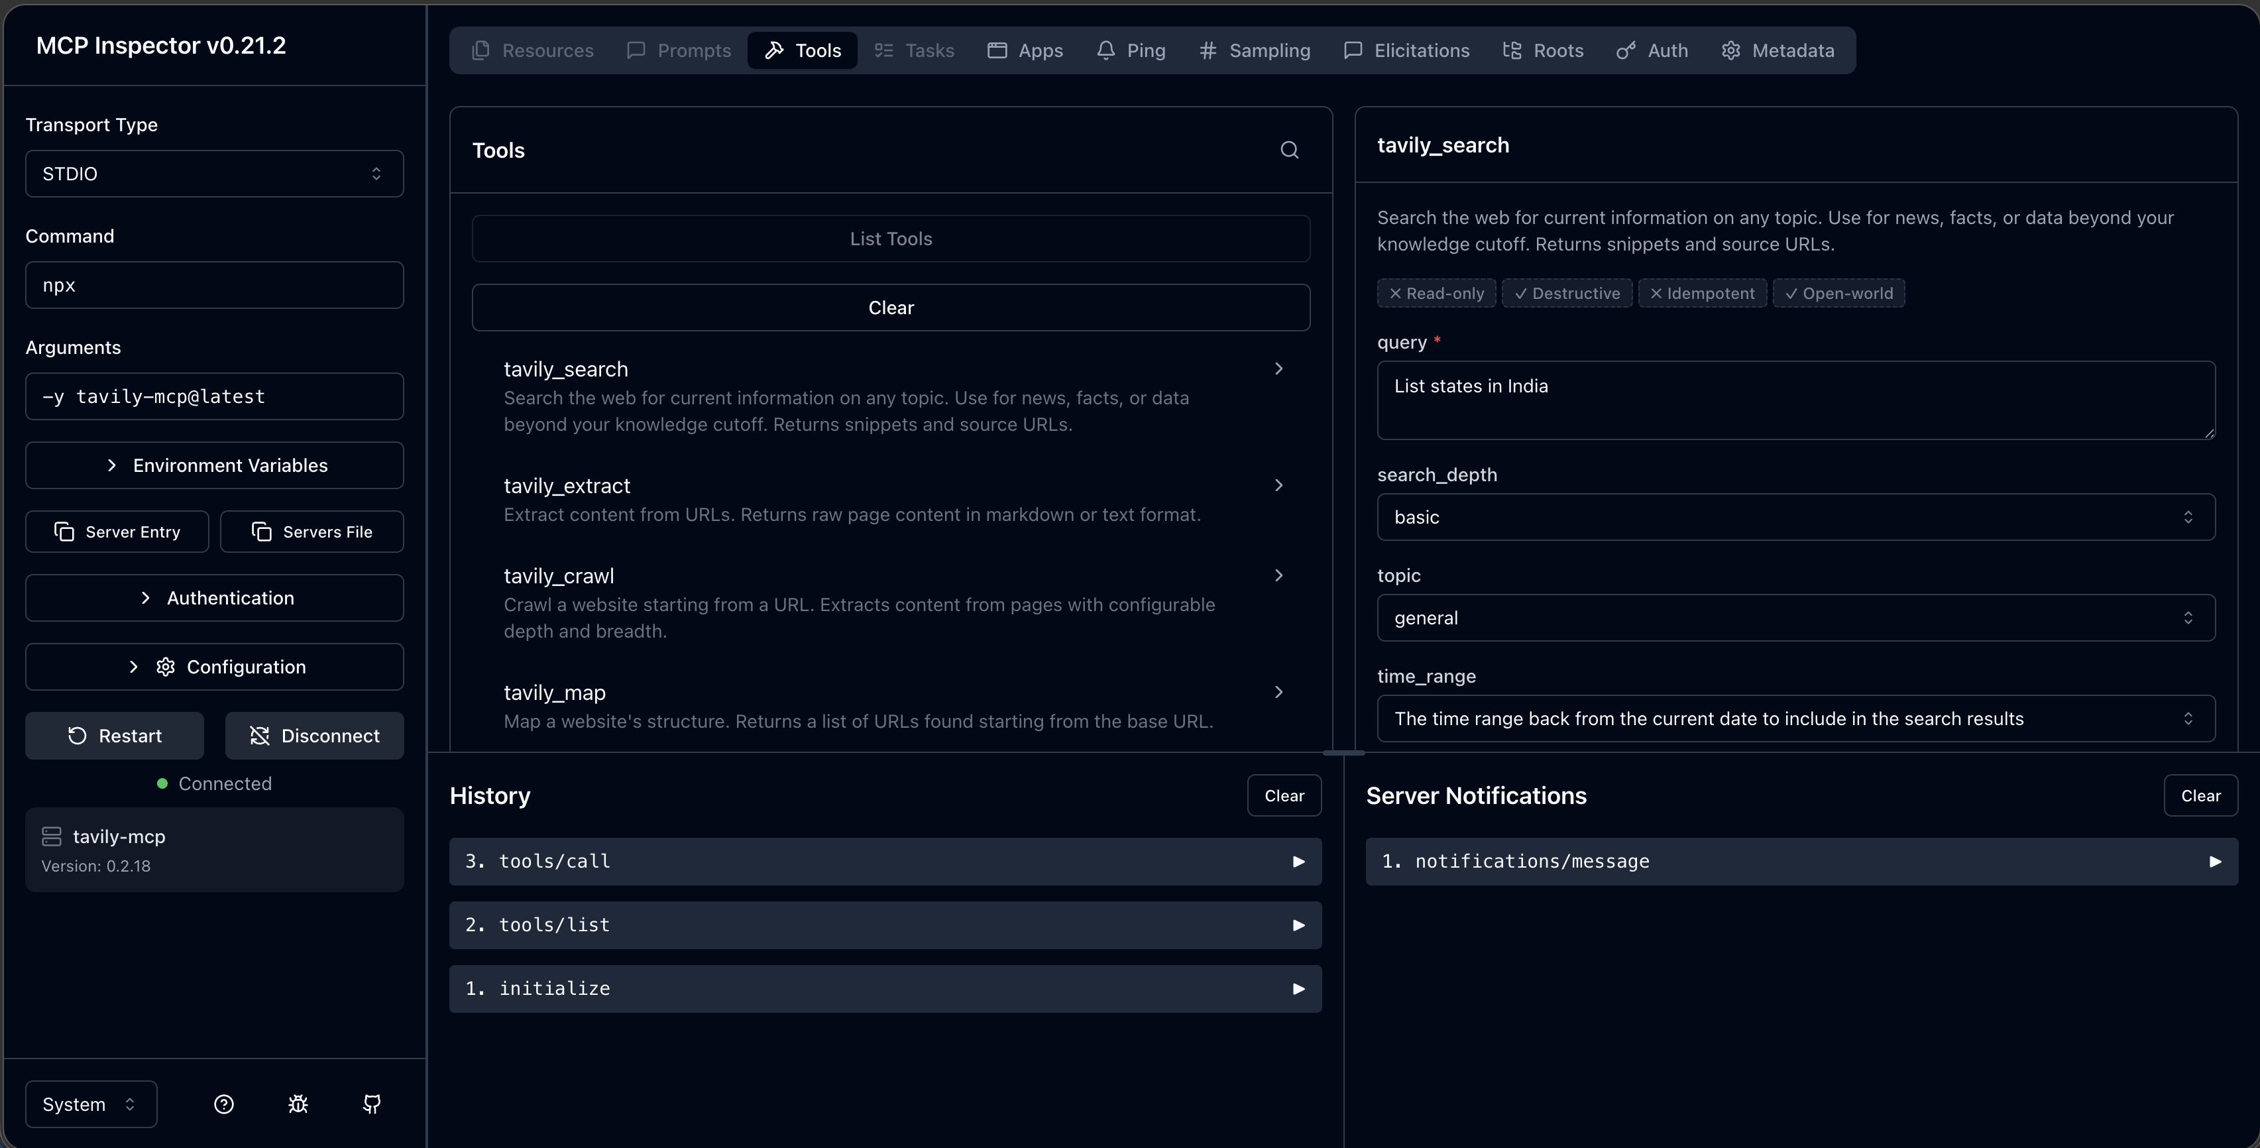Click the chat icon on Prompts tab
Viewport: 2260px width, 1148px height.
(x=636, y=51)
